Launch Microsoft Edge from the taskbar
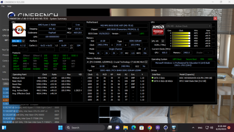This screenshot has width=234, height=132. coord(133,128)
